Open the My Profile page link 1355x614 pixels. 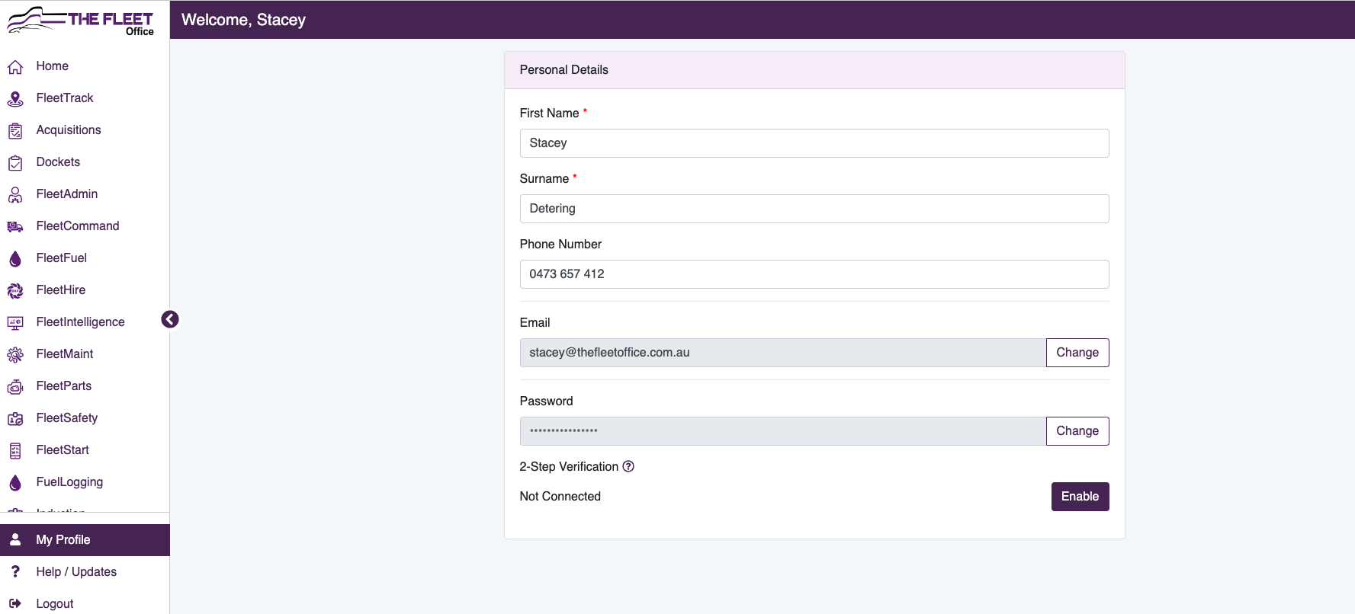(x=85, y=540)
